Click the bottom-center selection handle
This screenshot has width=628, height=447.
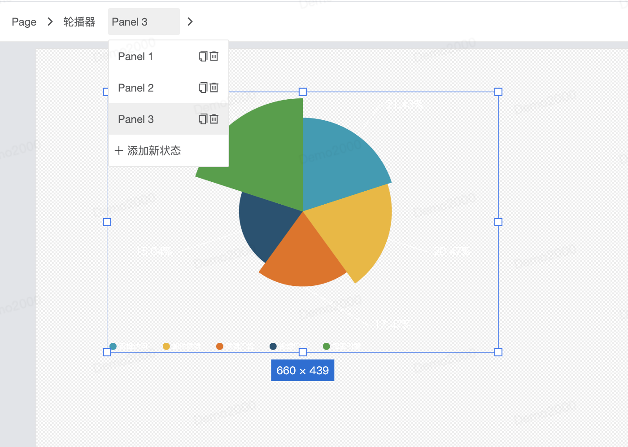[x=303, y=352]
